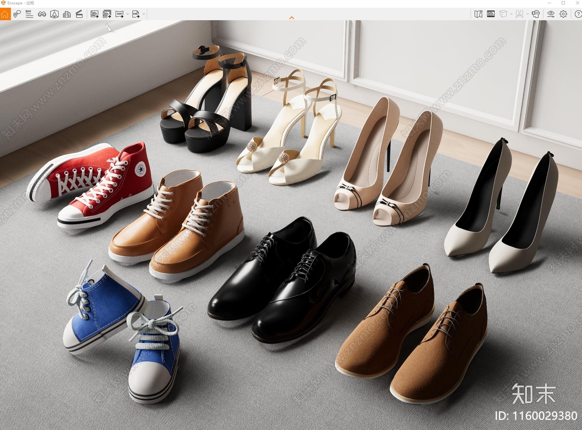The width and height of the screenshot is (582, 430).
Task: Open the visual settings eye icon
Action: pyautogui.click(x=551, y=14)
